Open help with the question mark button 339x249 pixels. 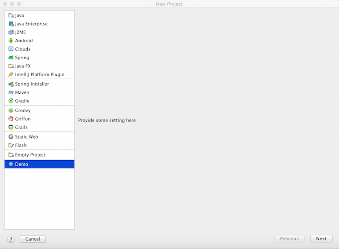coord(11,239)
